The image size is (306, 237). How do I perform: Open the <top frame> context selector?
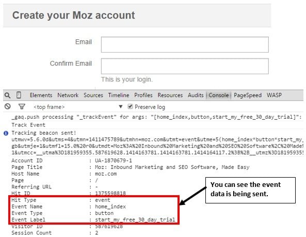coord(78,107)
